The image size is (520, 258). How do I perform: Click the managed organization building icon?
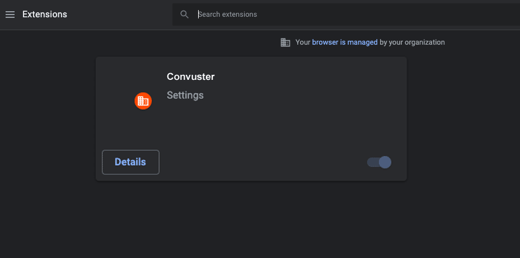pyautogui.click(x=285, y=42)
